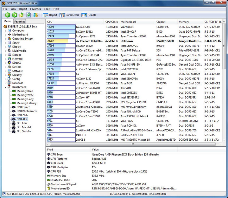Viewport: 228px width, 198px height.
Task: Open the File menu
Action: click(5, 9)
